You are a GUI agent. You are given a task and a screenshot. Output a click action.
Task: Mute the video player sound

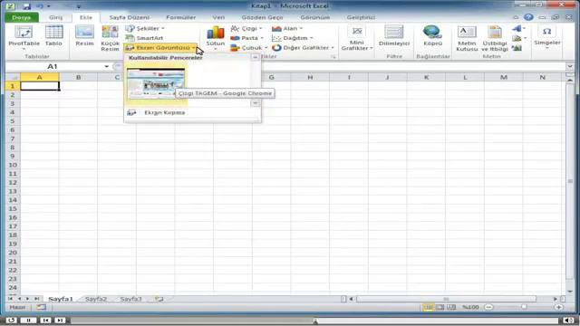(x=568, y=320)
